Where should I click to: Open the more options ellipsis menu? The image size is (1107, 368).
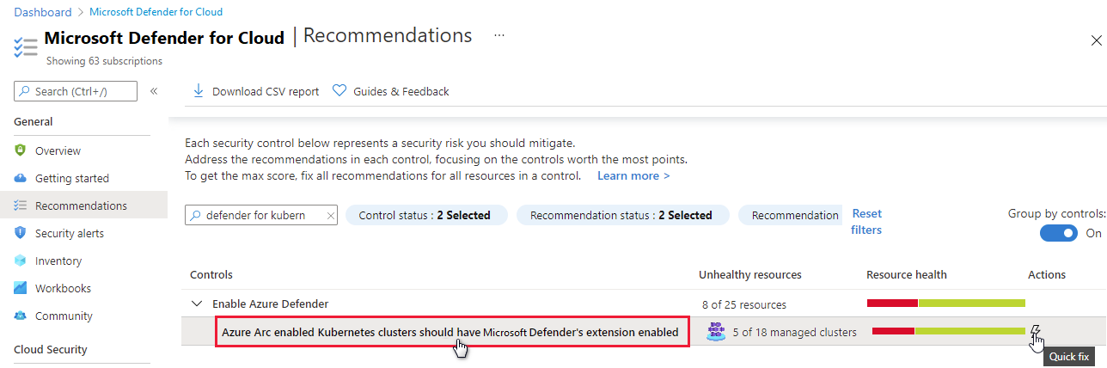(x=499, y=36)
